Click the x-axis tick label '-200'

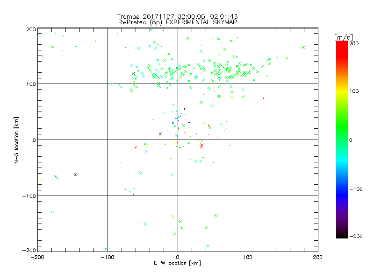(x=37, y=257)
